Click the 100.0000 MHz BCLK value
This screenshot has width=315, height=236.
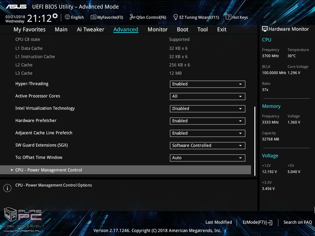pyautogui.click(x=274, y=73)
